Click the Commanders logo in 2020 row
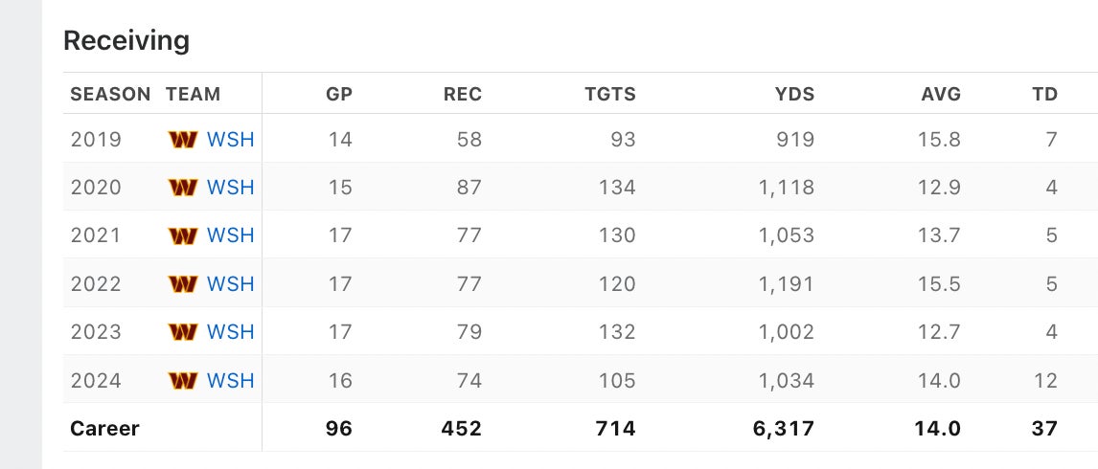This screenshot has width=1098, height=469. [x=182, y=188]
